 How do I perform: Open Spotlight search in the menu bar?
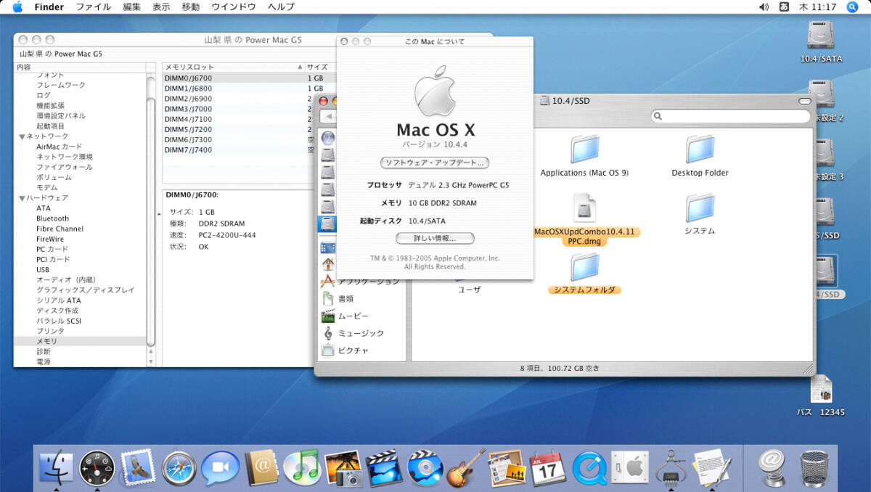pyautogui.click(x=852, y=7)
